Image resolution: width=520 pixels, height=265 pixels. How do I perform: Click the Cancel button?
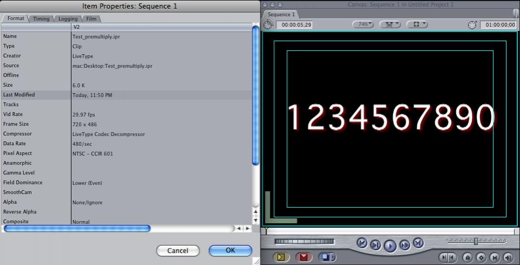pos(178,251)
